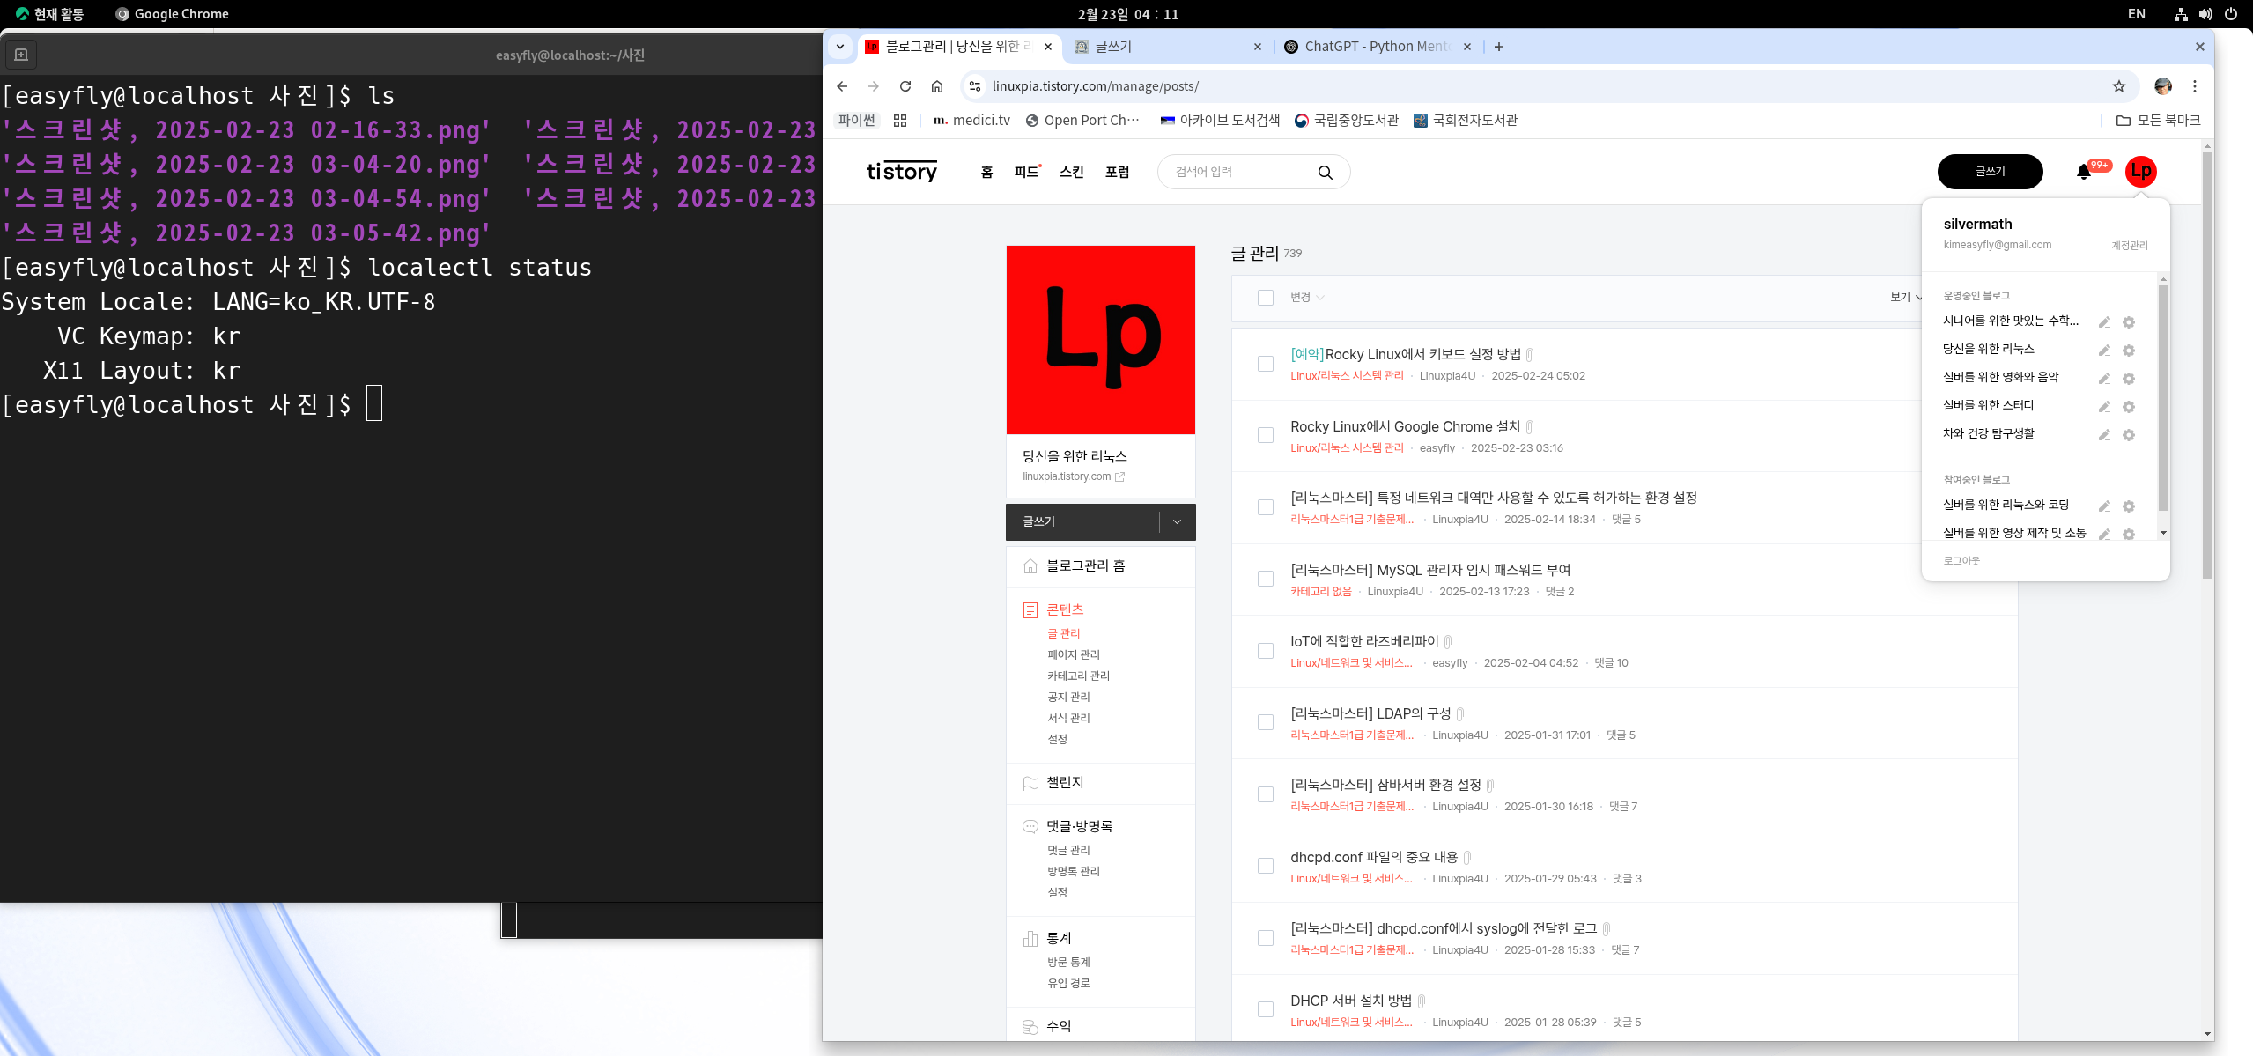The image size is (2253, 1056).
Task: Open 카테고리 관리 in sidebar menu
Action: [1078, 676]
